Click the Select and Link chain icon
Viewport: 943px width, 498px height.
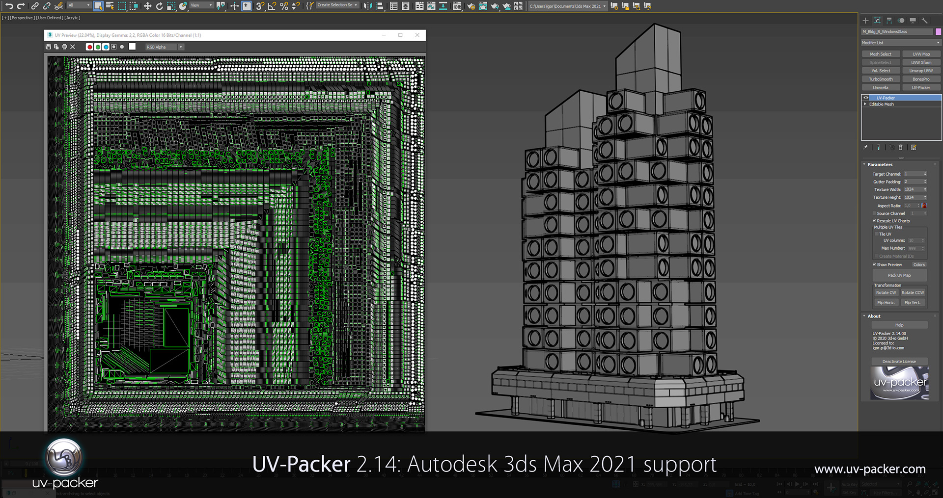pyautogui.click(x=35, y=6)
